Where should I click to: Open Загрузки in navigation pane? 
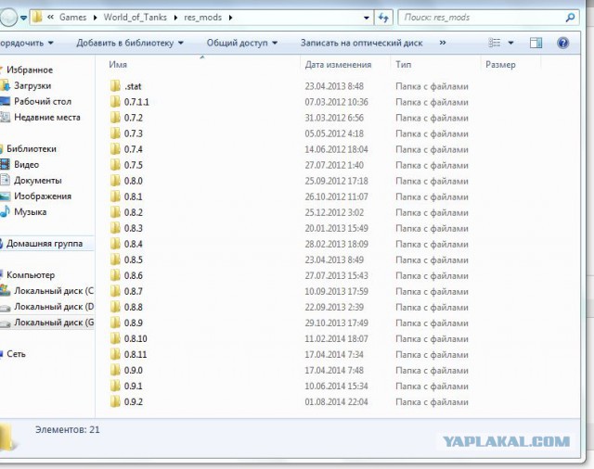(x=32, y=86)
